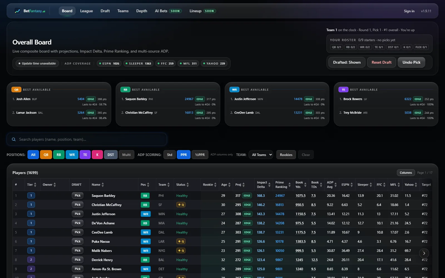Image resolution: width=445 pixels, height=278 pixels.
Task: Filter positions to QB
Action: pyautogui.click(x=46, y=155)
